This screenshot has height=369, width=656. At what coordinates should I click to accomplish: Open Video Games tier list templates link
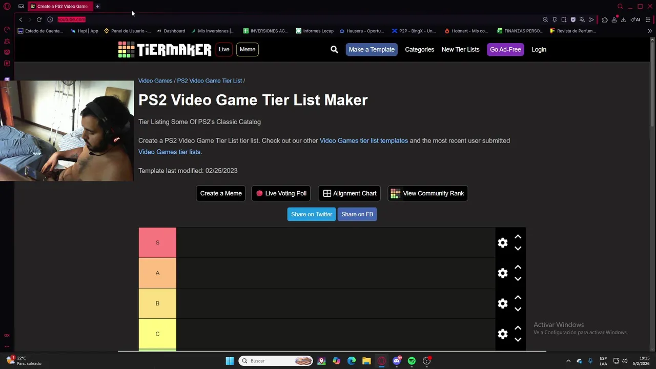[x=364, y=140]
